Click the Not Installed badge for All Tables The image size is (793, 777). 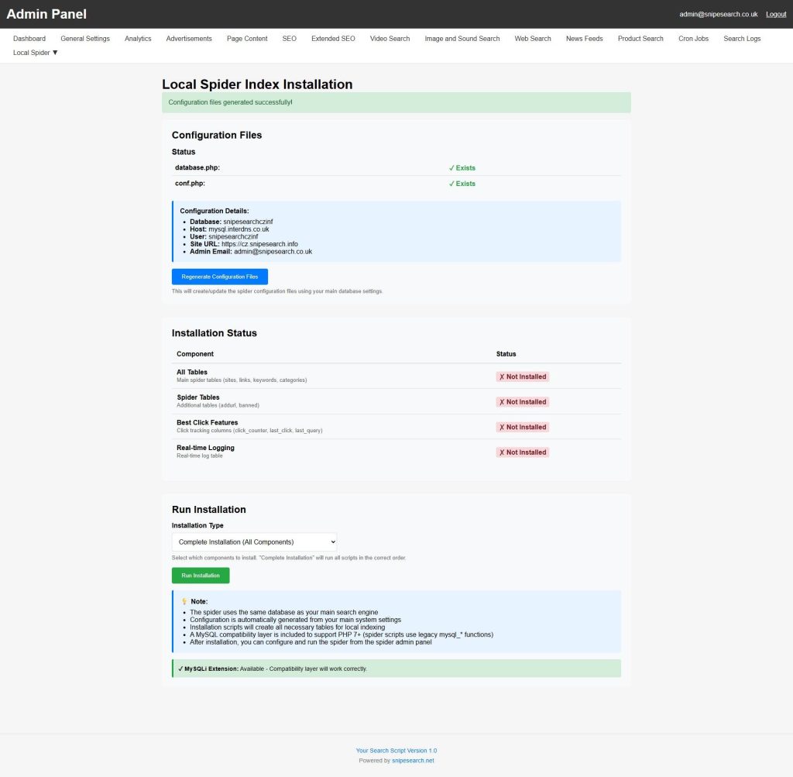point(523,376)
